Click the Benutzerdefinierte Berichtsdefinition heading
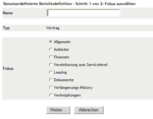 pos(38,4)
